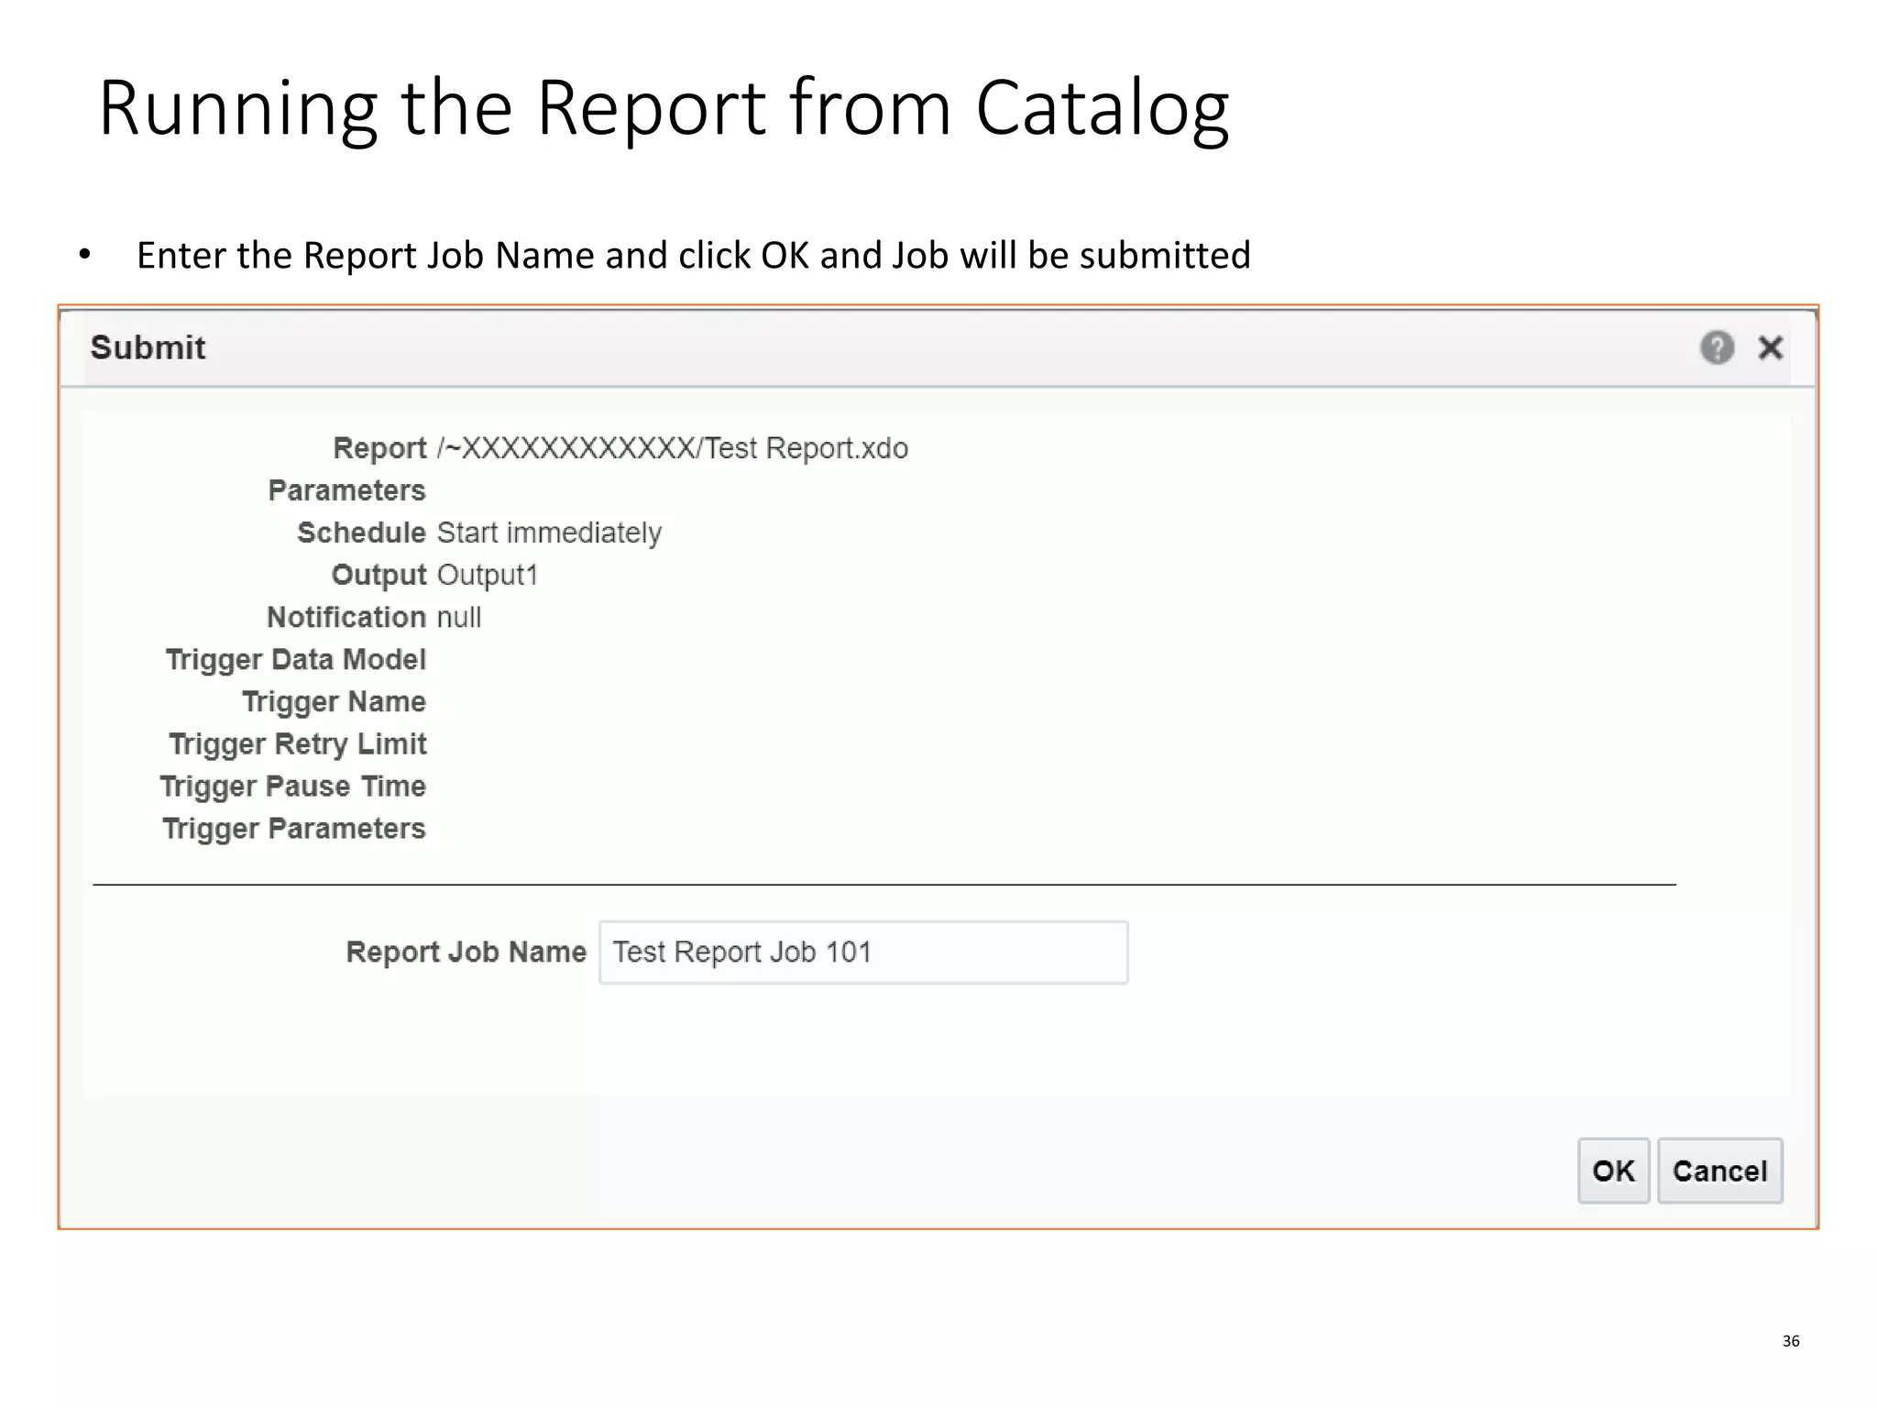The image size is (1877, 1408).
Task: Click the 'Output1' output value
Action: click(487, 575)
